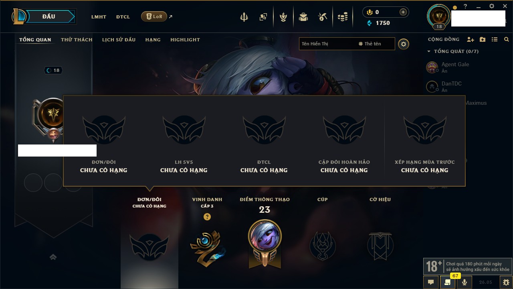Open the profile search settings gear
Screen dimensions: 513x289
pyautogui.click(x=404, y=44)
